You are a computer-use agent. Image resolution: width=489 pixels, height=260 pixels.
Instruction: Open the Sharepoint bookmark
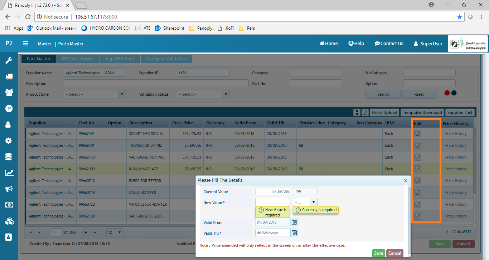(x=170, y=28)
